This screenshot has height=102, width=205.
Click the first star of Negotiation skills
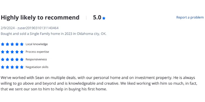coord(3,67)
